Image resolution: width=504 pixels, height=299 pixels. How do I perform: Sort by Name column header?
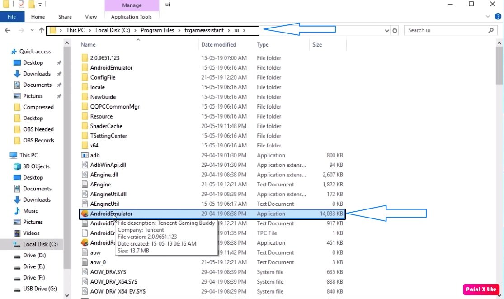(x=88, y=44)
